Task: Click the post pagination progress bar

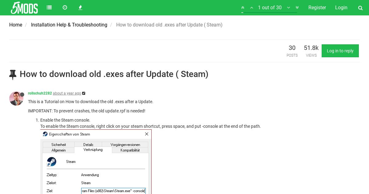Action: pyautogui.click(x=269, y=13)
